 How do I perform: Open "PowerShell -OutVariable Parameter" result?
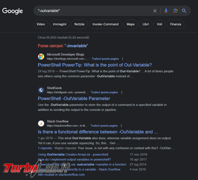[x=74, y=99]
